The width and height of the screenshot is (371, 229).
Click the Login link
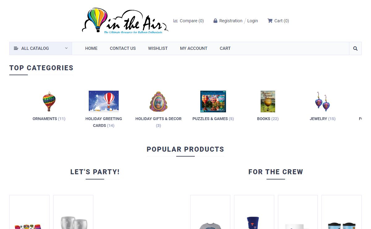[253, 21]
